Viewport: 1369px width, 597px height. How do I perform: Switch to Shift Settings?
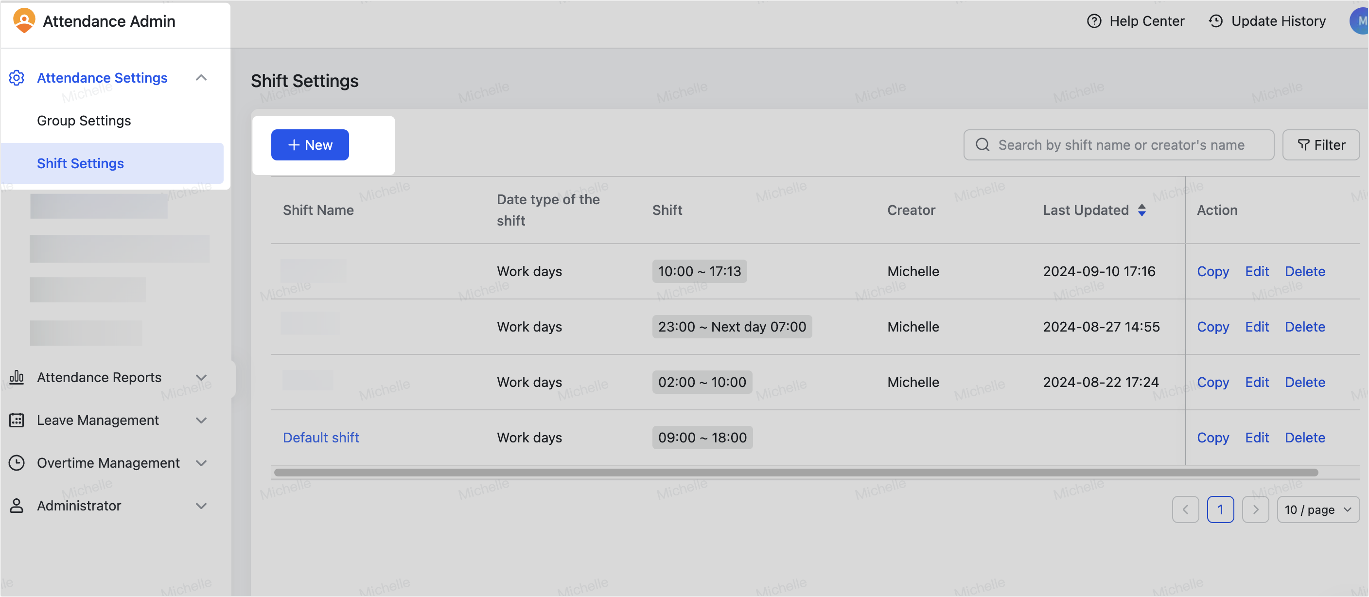click(80, 163)
